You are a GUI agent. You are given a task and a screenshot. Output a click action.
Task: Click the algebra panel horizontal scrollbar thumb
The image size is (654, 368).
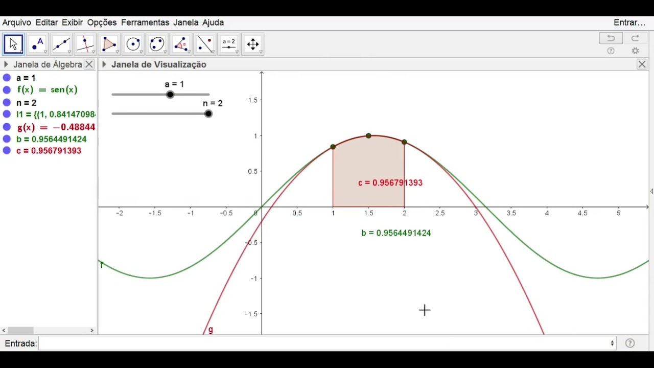[21, 331]
